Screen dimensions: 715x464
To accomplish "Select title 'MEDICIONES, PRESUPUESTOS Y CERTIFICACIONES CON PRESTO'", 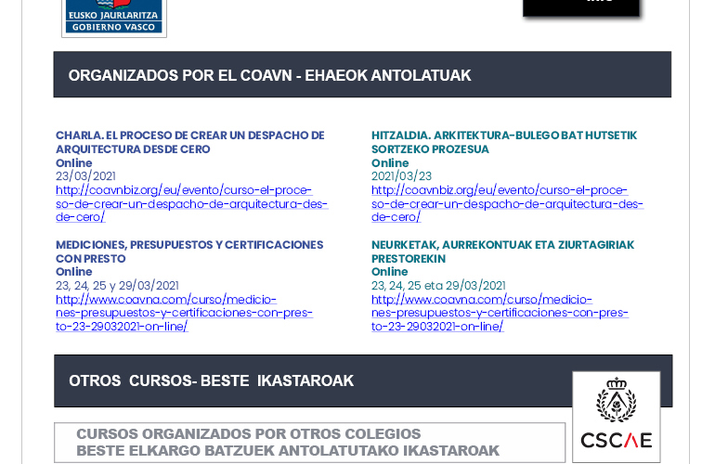I will click(x=189, y=251).
